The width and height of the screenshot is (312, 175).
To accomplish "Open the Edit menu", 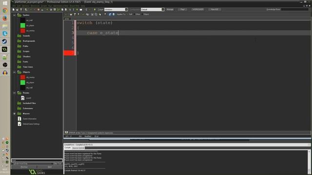I will coord(19,6).
